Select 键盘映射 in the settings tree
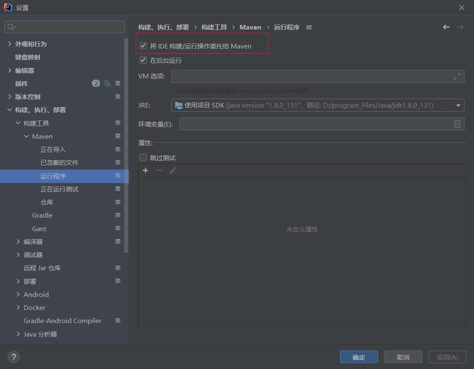The image size is (474, 369). point(28,57)
